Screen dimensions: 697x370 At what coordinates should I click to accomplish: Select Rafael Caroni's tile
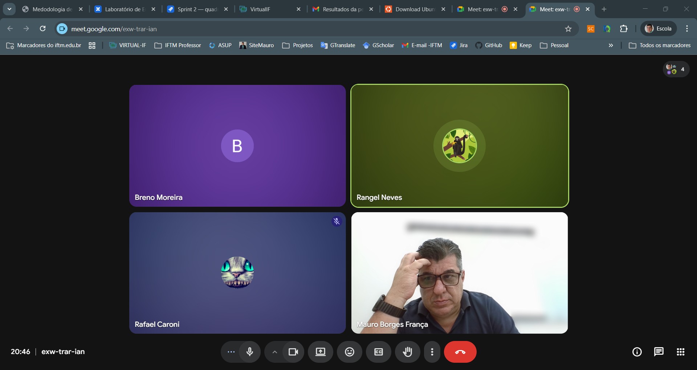click(x=237, y=273)
